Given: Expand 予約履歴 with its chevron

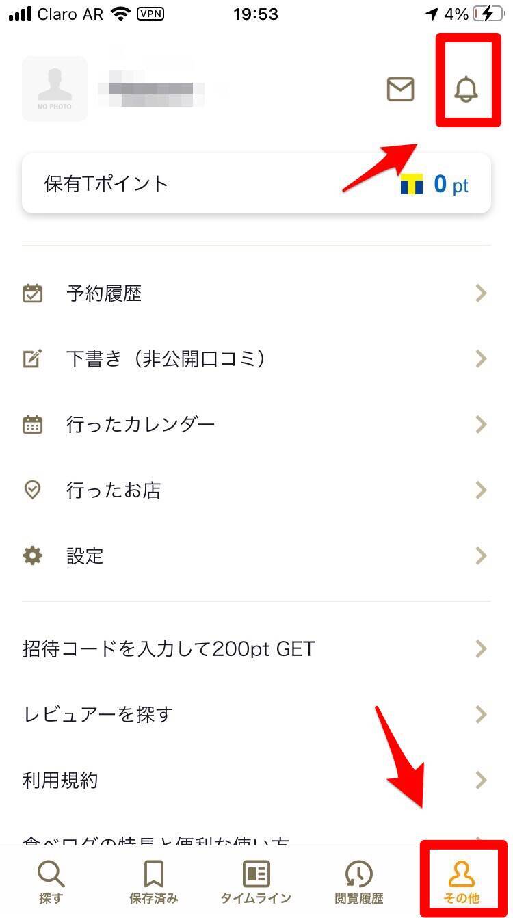Looking at the screenshot, I should tap(481, 293).
